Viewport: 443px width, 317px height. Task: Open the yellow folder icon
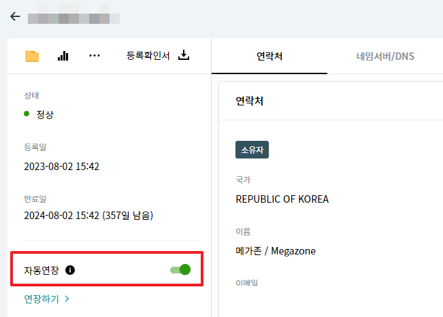click(32, 56)
